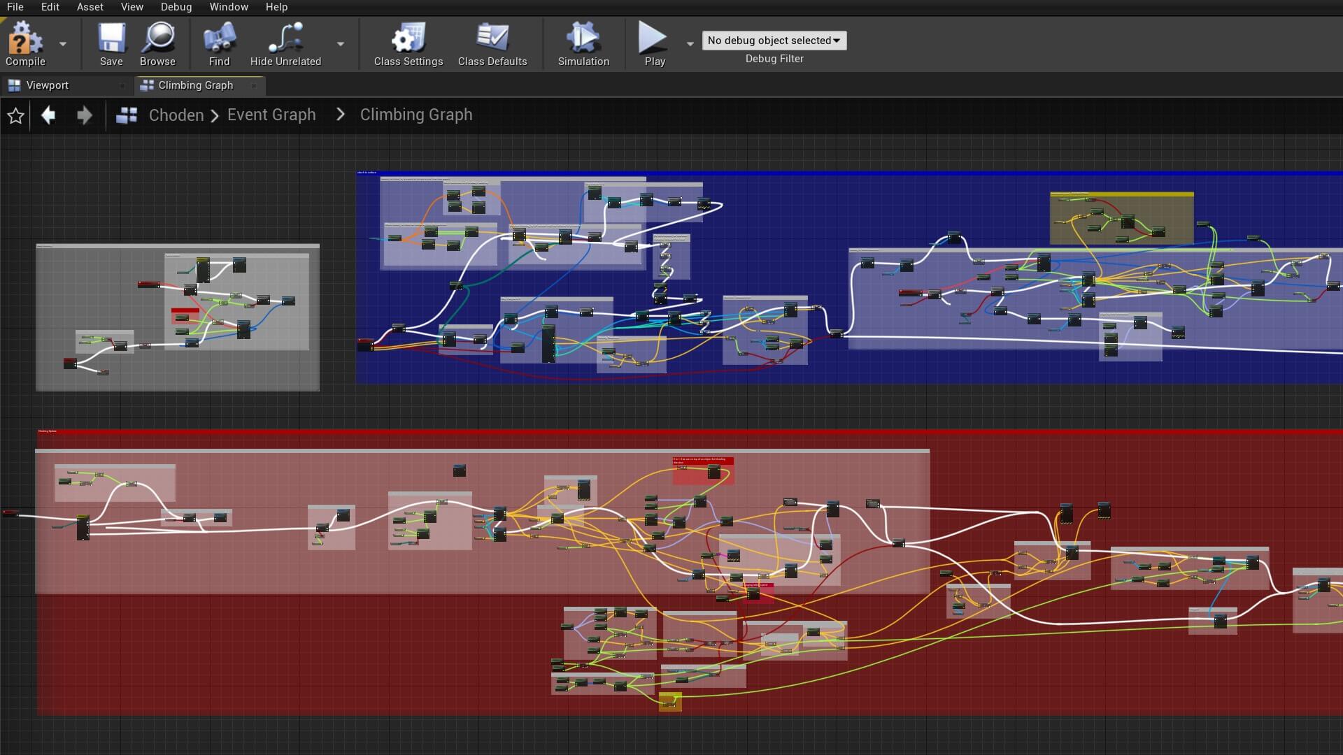Expand Play mode options arrow

(690, 43)
